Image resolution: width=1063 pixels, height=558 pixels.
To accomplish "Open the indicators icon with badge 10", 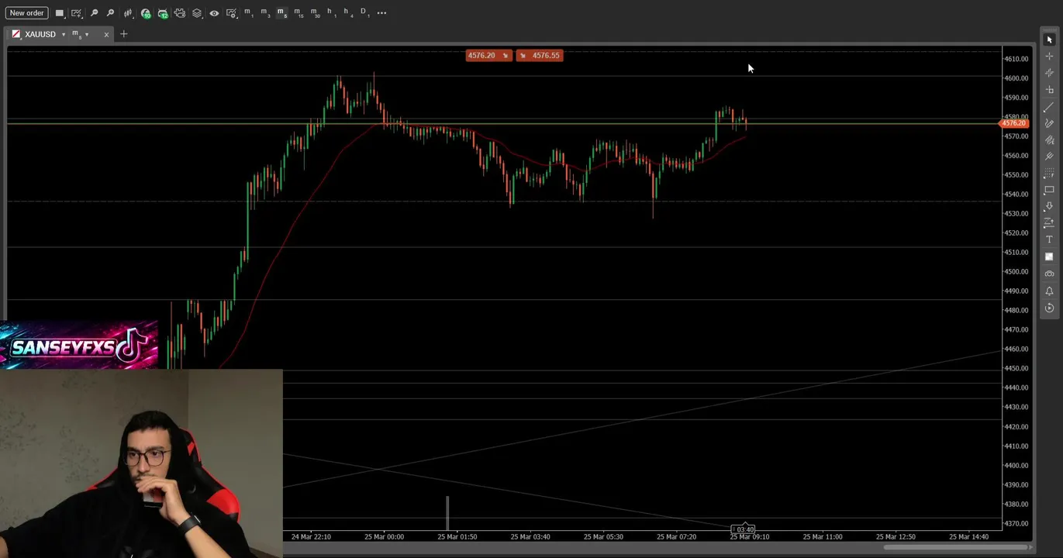I will click(146, 13).
